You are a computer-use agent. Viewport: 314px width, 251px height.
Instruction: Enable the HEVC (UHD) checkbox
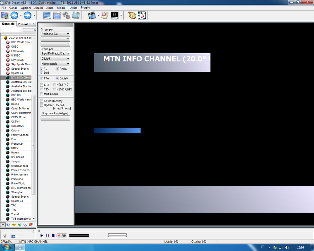click(54, 89)
